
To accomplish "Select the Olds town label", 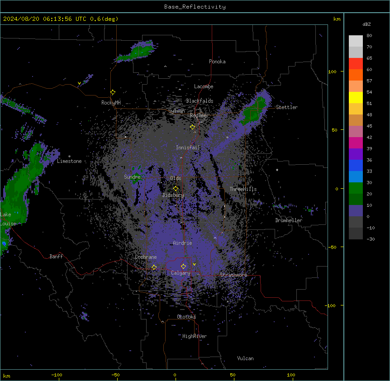I will coord(176,178).
